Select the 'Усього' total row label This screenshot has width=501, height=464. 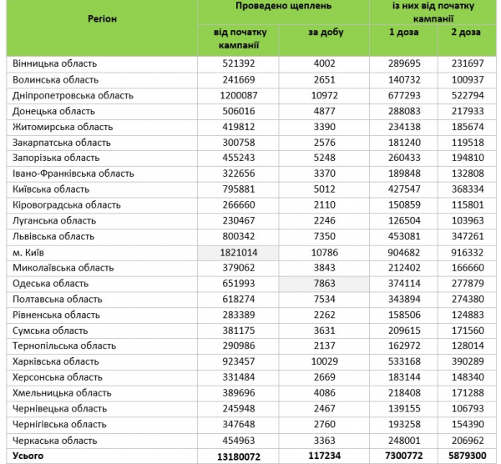(x=28, y=456)
